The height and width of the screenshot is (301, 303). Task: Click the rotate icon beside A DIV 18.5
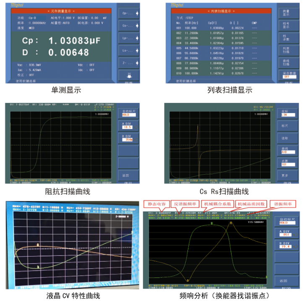pyautogui.click(x=136, y=127)
